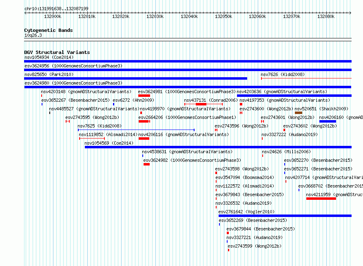Click the nsv7625 (Kidd2008) blue span line

(136, 130)
